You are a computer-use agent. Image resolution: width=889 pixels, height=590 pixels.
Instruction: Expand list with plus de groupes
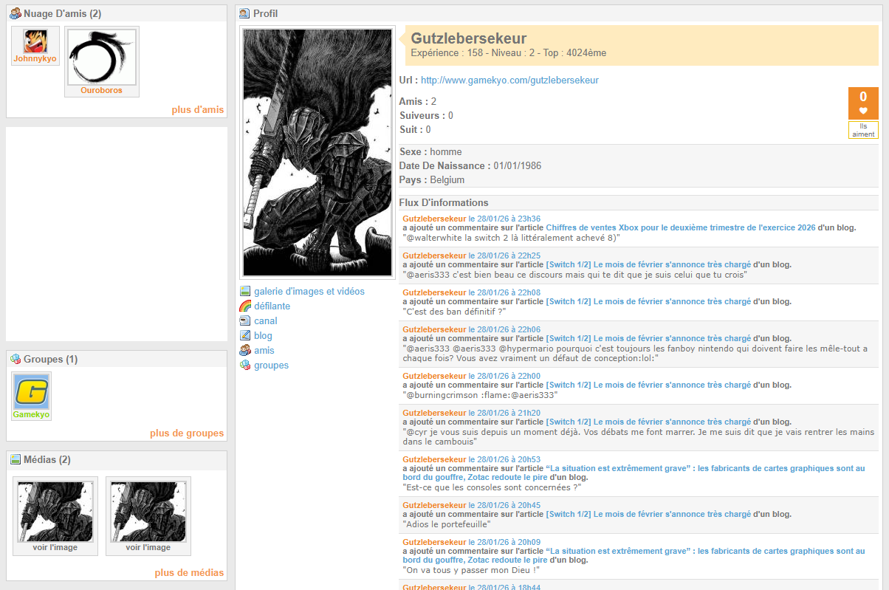(x=186, y=433)
